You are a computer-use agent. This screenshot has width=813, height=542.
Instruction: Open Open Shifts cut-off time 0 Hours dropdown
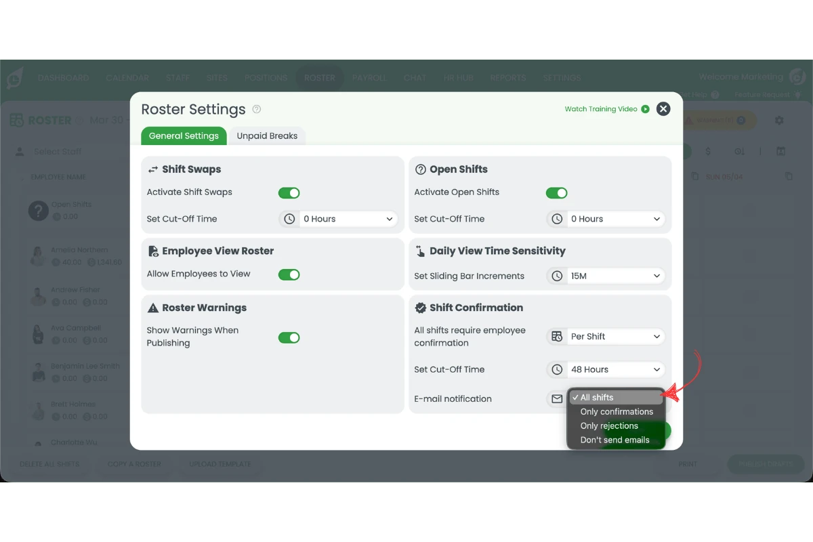[x=616, y=219]
